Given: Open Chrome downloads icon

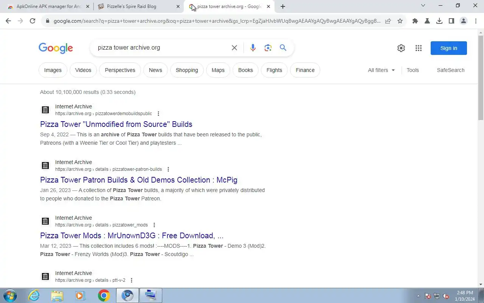Looking at the screenshot, I should pos(439,21).
